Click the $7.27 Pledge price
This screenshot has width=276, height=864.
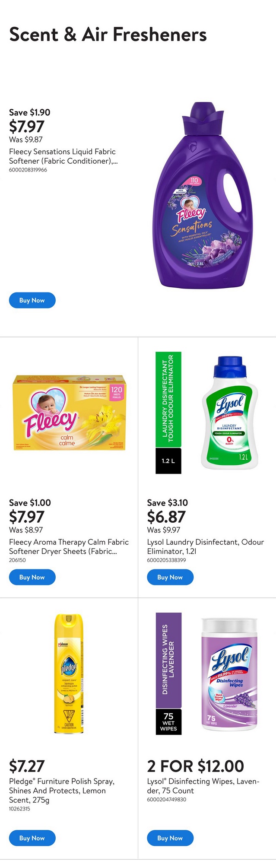click(27, 766)
